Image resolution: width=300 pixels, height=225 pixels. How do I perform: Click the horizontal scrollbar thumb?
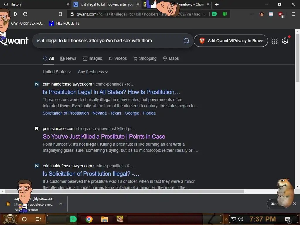click(x=125, y=191)
